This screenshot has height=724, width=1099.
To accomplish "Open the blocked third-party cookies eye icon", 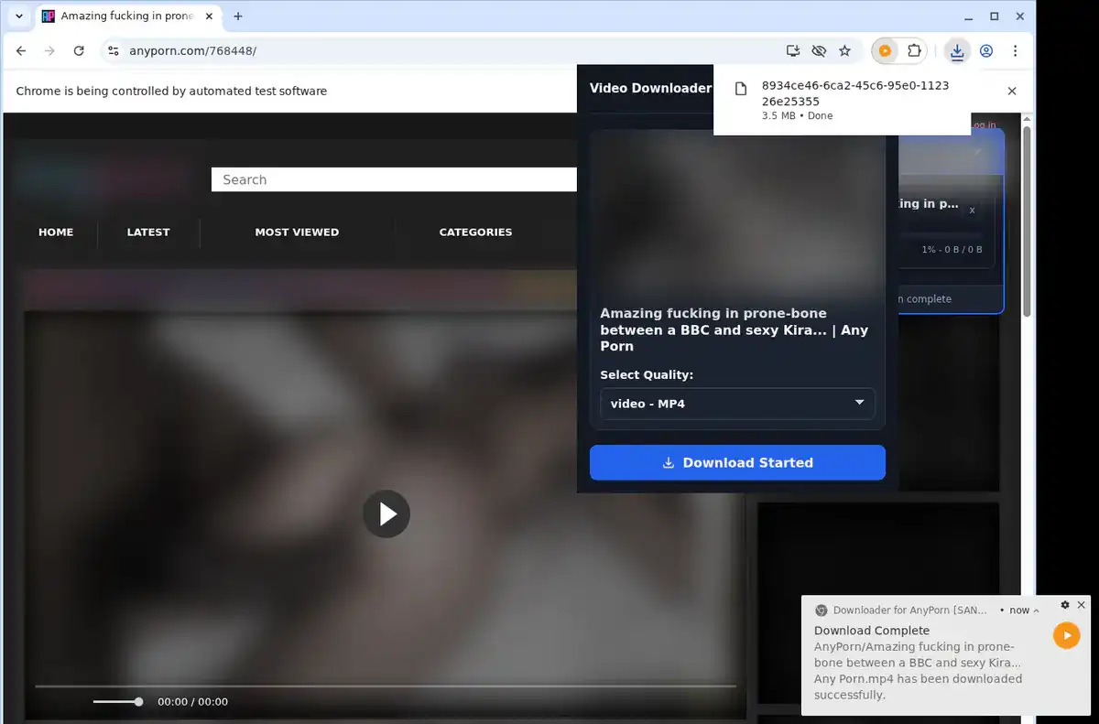I will click(819, 51).
